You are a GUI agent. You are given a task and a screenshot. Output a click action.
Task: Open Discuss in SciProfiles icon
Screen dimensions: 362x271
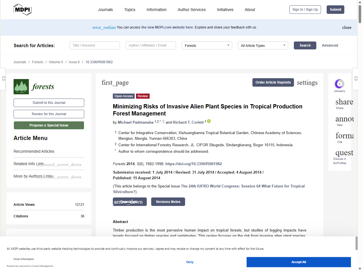pos(344,153)
